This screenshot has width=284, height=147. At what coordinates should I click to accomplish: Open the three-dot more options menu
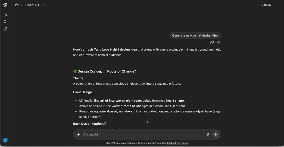click(x=279, y=5)
